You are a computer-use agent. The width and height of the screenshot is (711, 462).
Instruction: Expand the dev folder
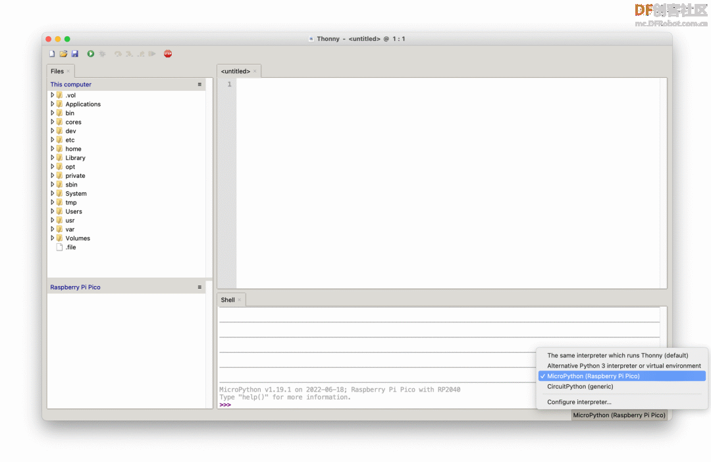(x=52, y=130)
